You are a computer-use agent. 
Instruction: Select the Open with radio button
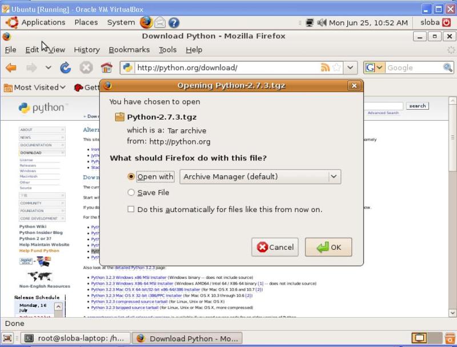(x=131, y=177)
